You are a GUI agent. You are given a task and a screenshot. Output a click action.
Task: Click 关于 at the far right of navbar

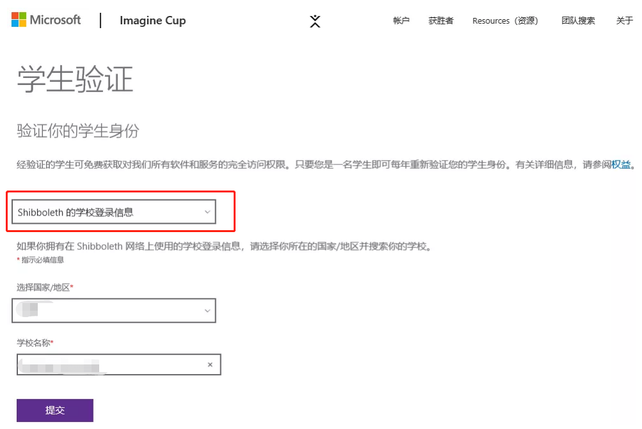[624, 20]
